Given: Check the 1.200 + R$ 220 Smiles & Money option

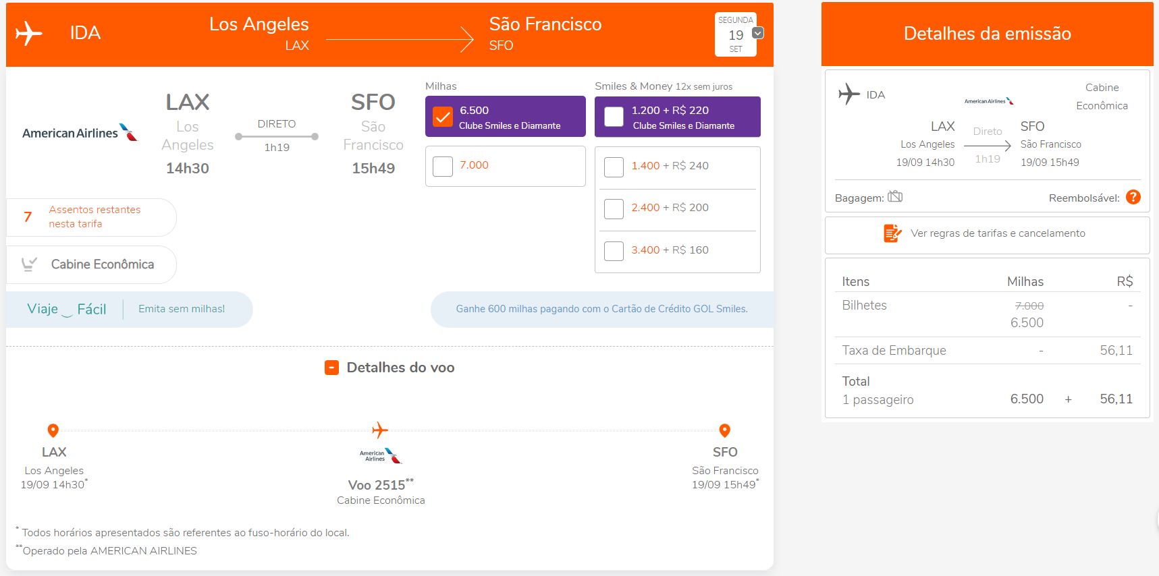Looking at the screenshot, I should click(x=614, y=117).
